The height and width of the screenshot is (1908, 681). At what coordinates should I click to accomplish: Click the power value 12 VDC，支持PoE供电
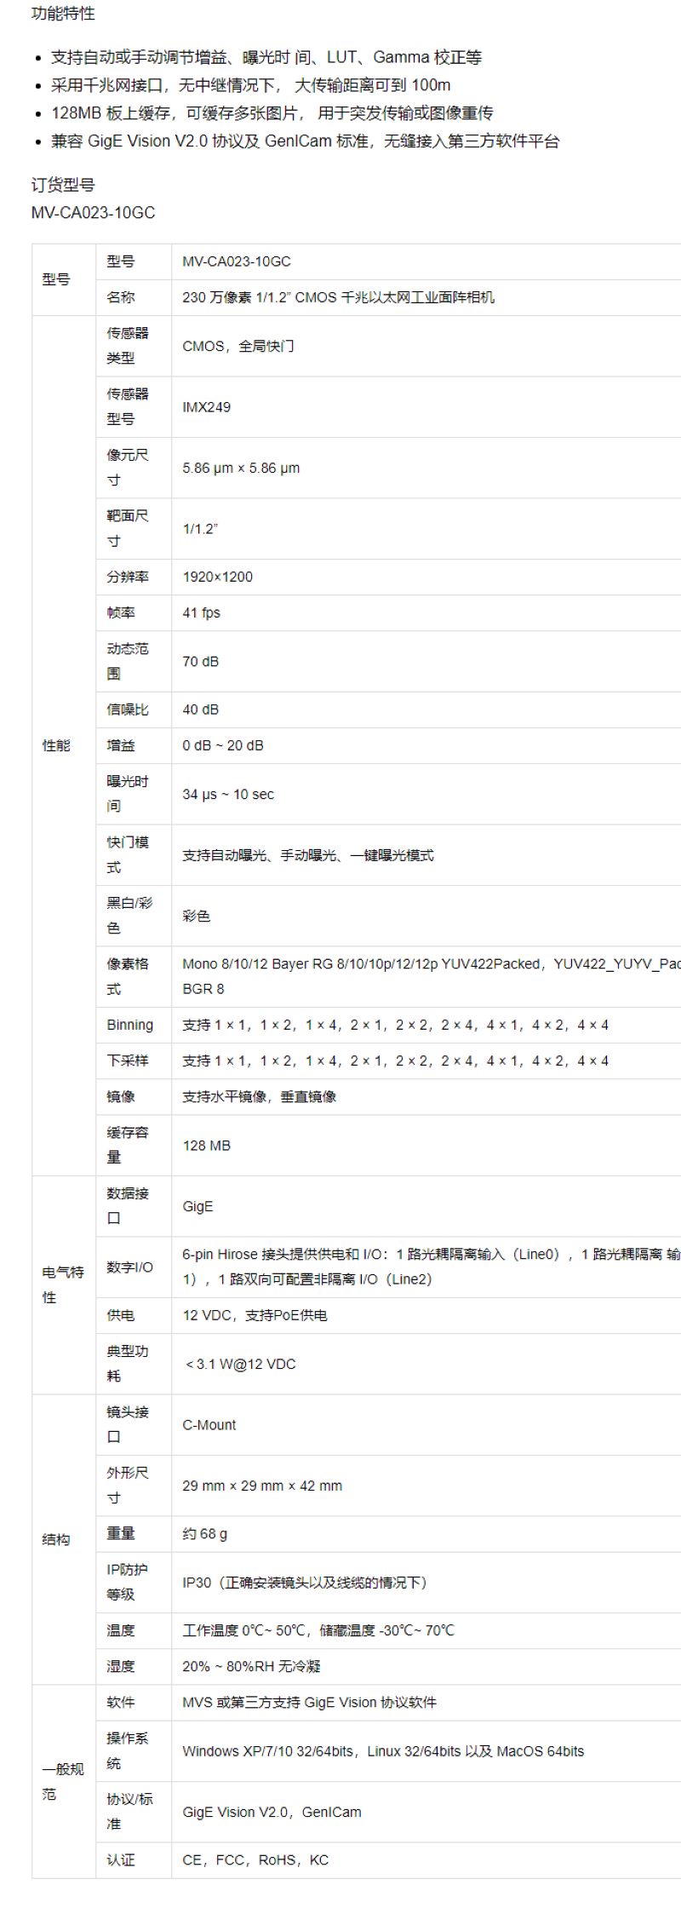[x=255, y=1315]
